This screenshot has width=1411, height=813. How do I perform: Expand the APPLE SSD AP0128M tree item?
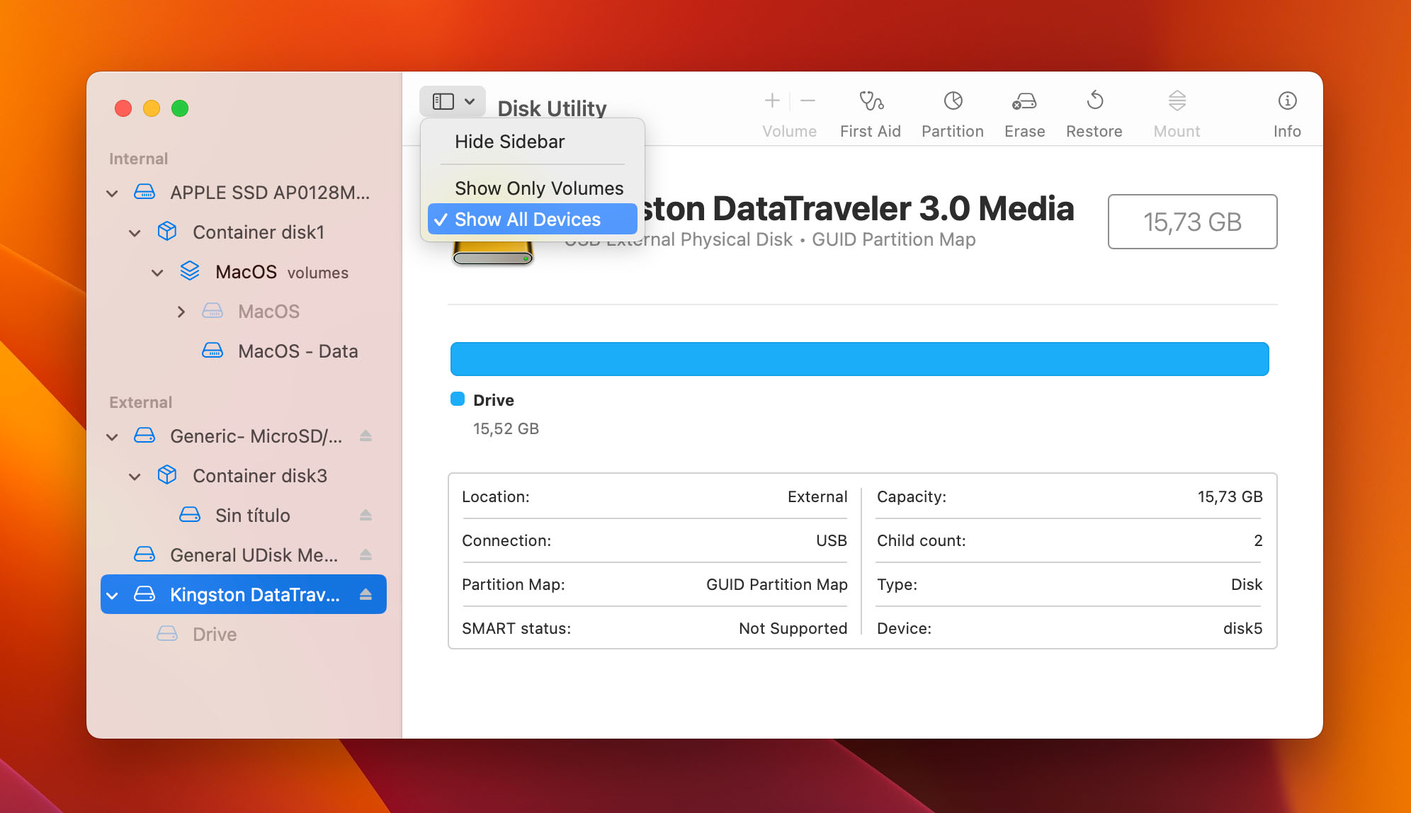click(x=113, y=191)
